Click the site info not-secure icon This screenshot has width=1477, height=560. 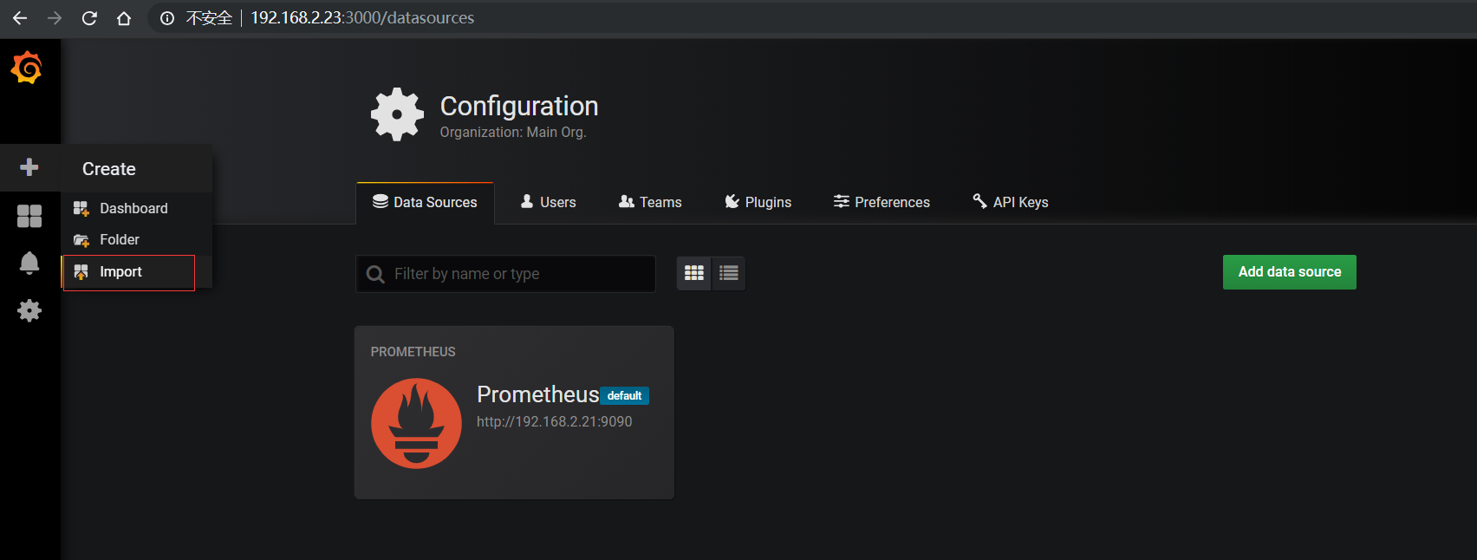[x=167, y=17]
